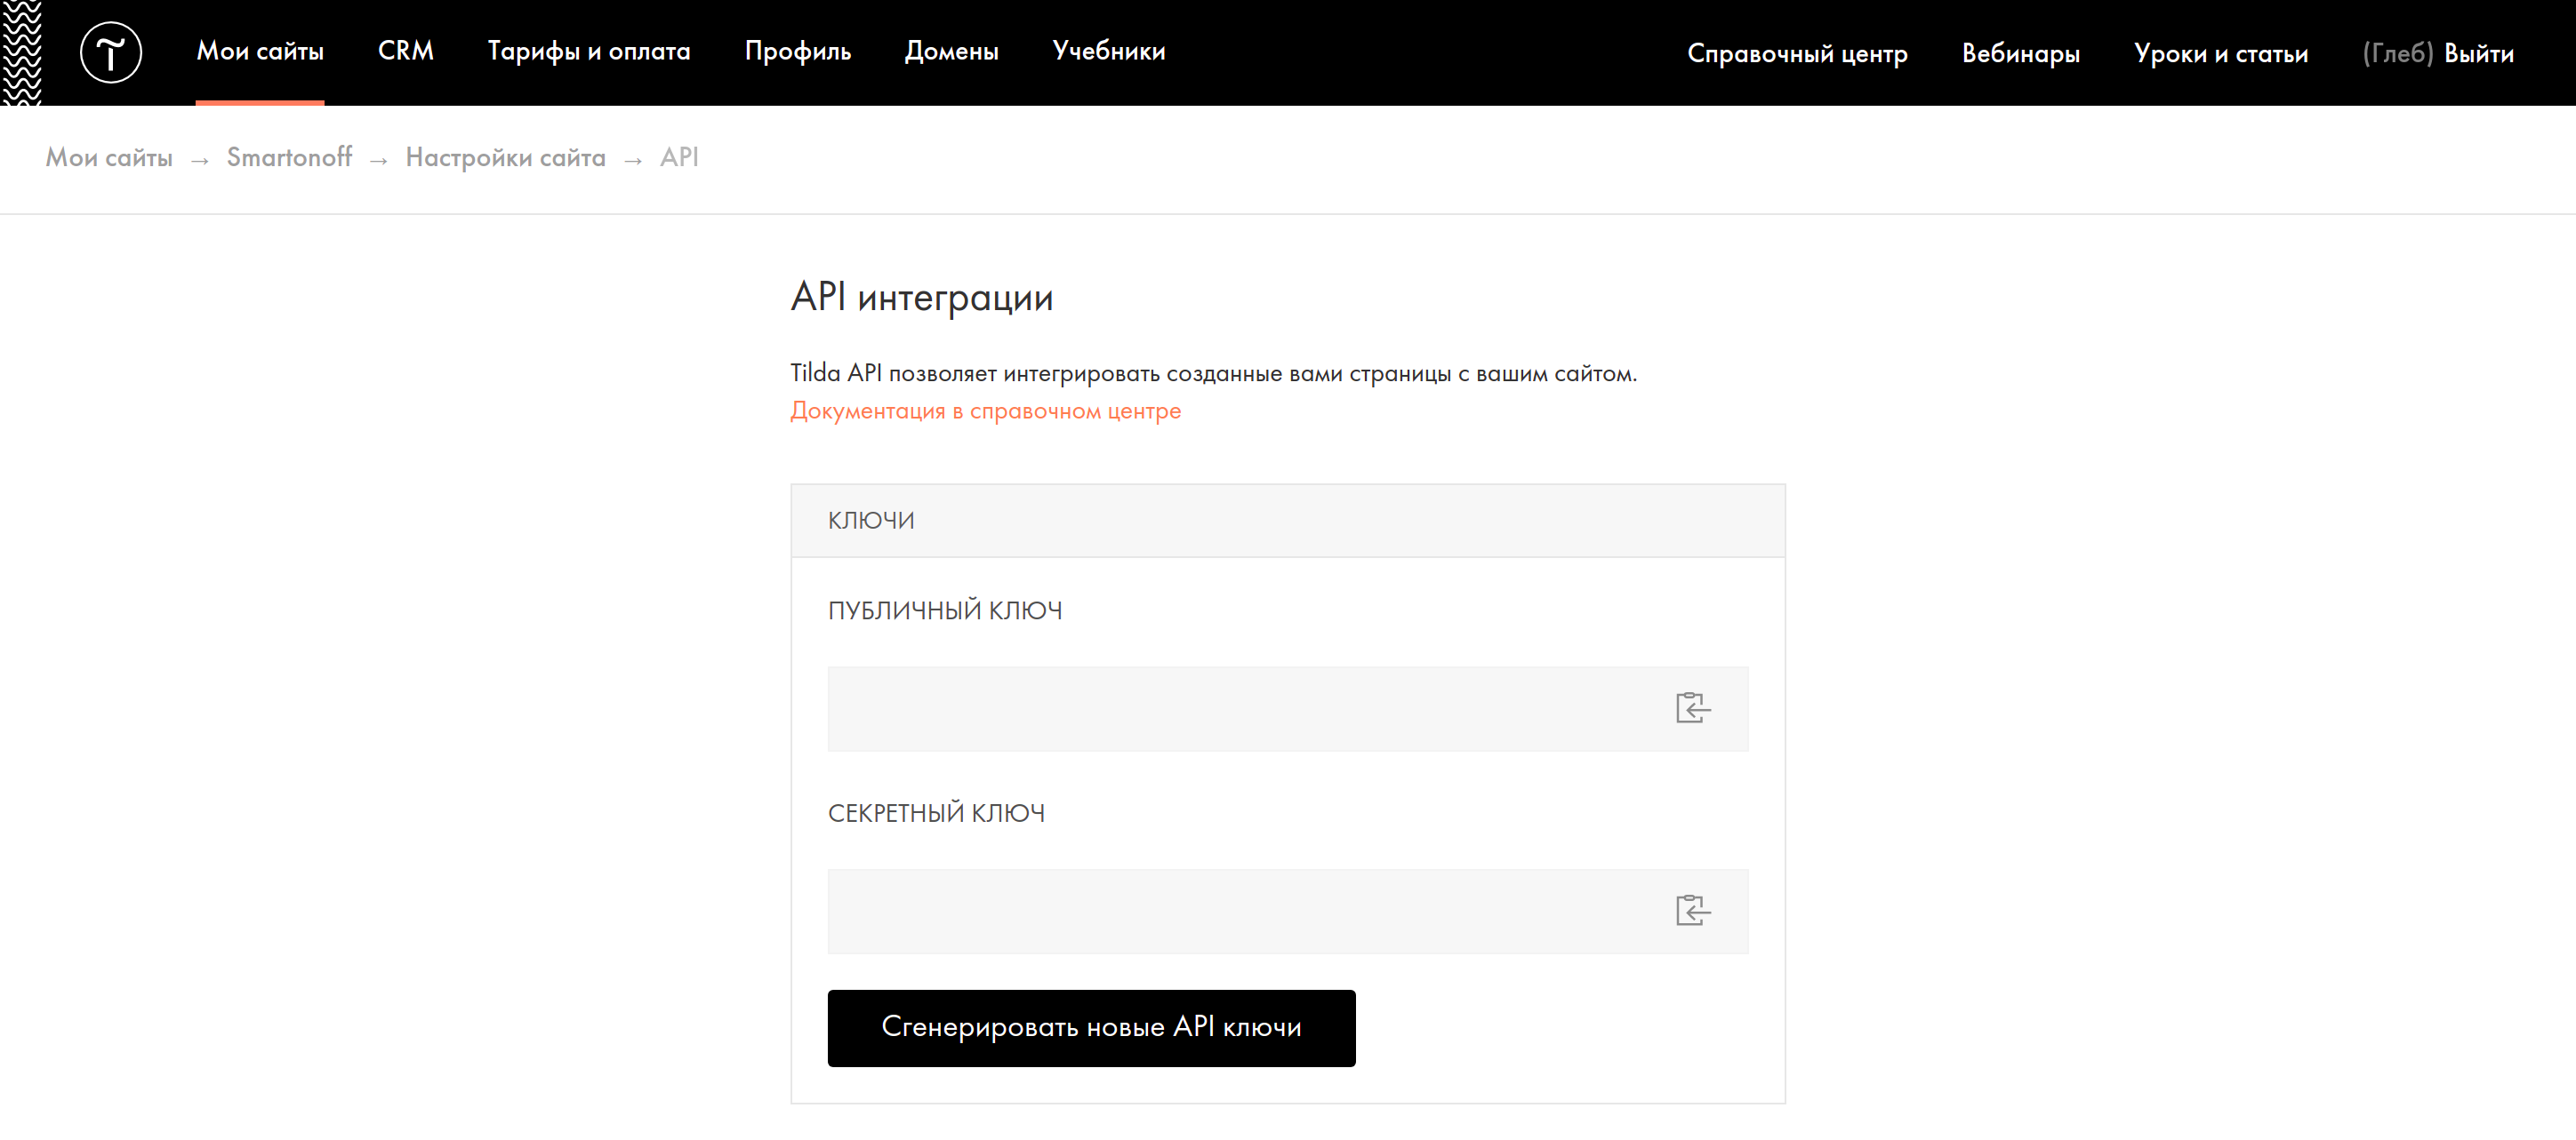Click the Tilda logo icon

click(110, 52)
